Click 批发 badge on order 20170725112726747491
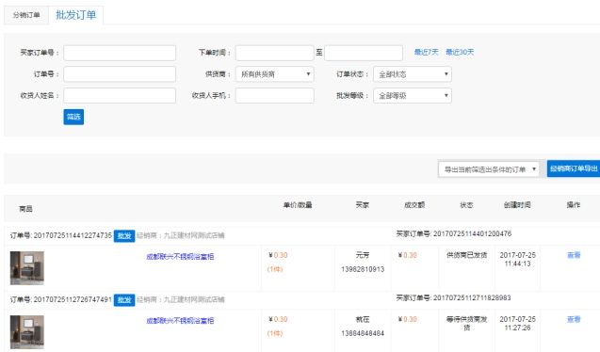 tap(124, 300)
